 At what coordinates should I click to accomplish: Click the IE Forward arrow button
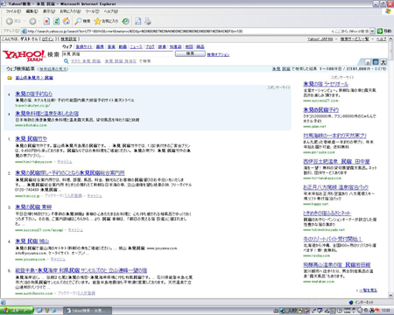tap(32, 21)
